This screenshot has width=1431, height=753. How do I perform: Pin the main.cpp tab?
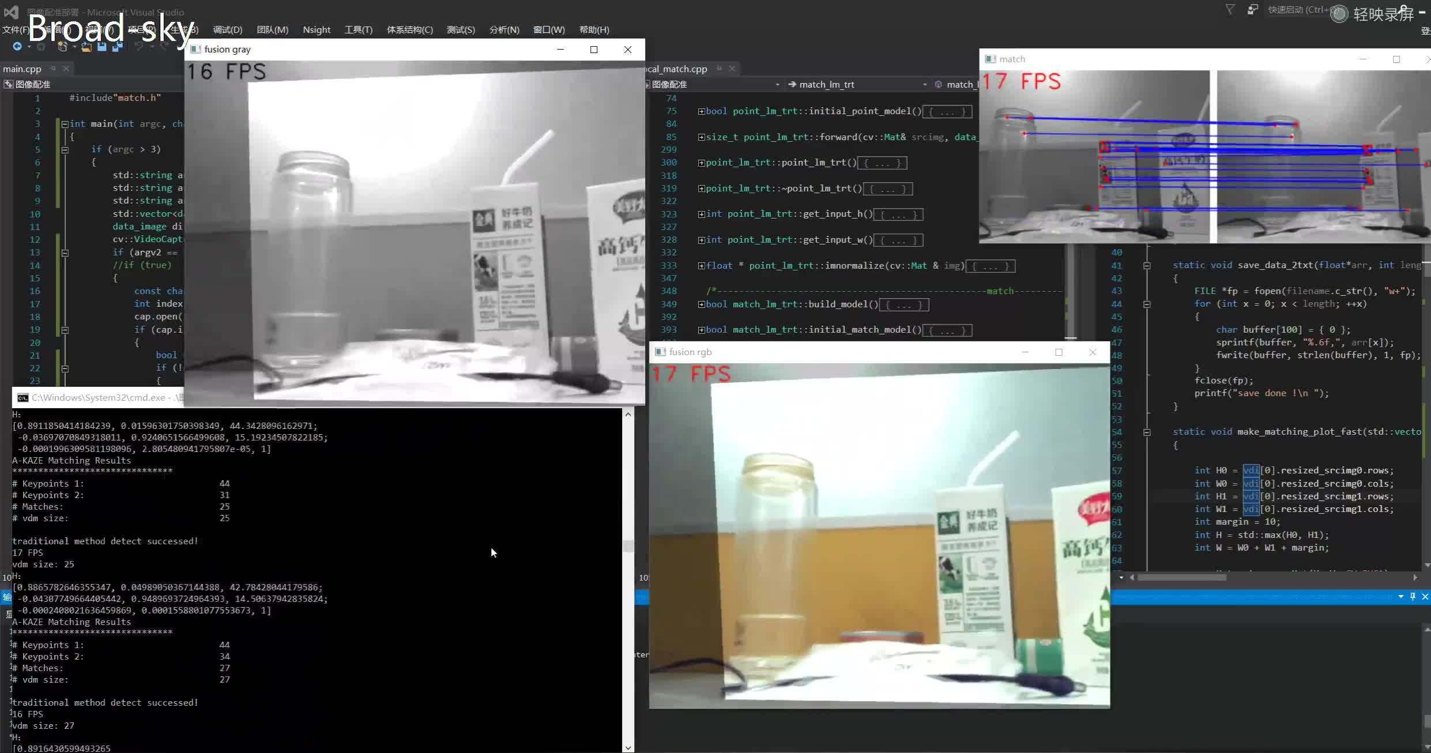click(x=53, y=69)
